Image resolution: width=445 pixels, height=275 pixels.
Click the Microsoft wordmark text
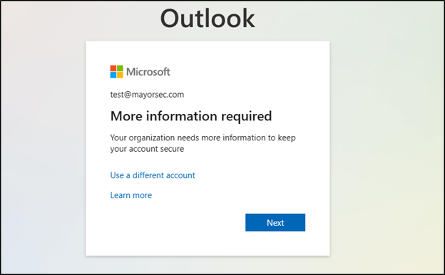pos(148,72)
